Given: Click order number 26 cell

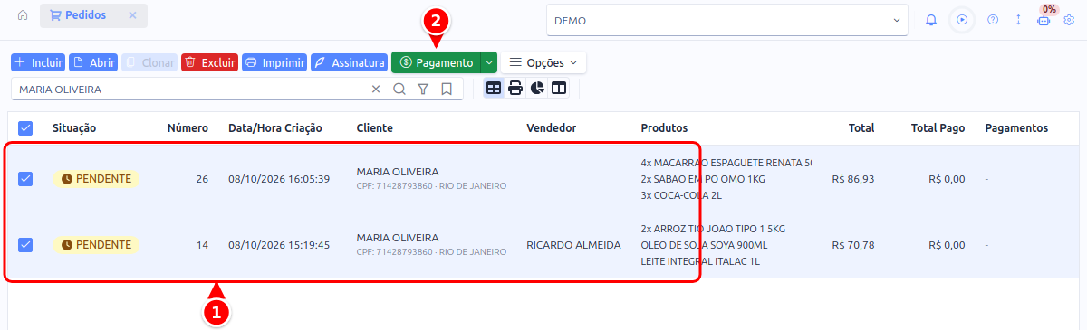Looking at the screenshot, I should pos(202,179).
